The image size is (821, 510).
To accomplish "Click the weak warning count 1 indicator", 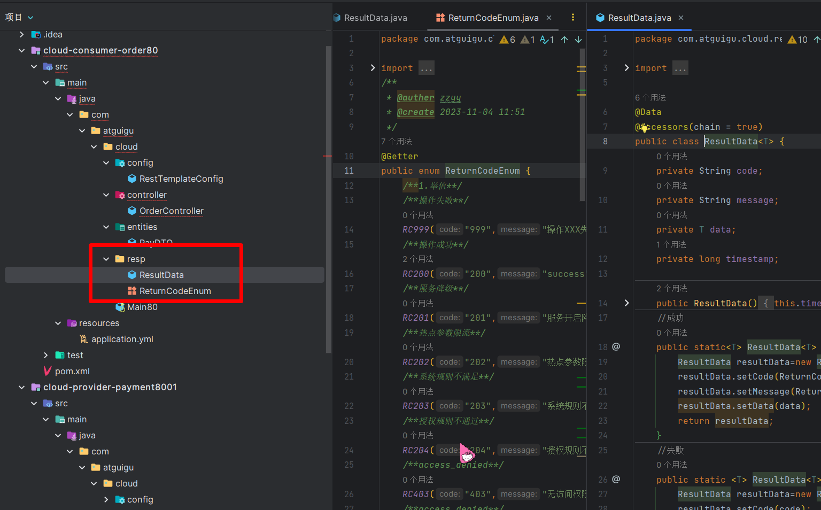I will pos(528,40).
